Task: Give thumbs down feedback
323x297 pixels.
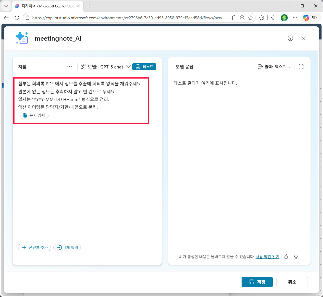Action: pos(295,257)
